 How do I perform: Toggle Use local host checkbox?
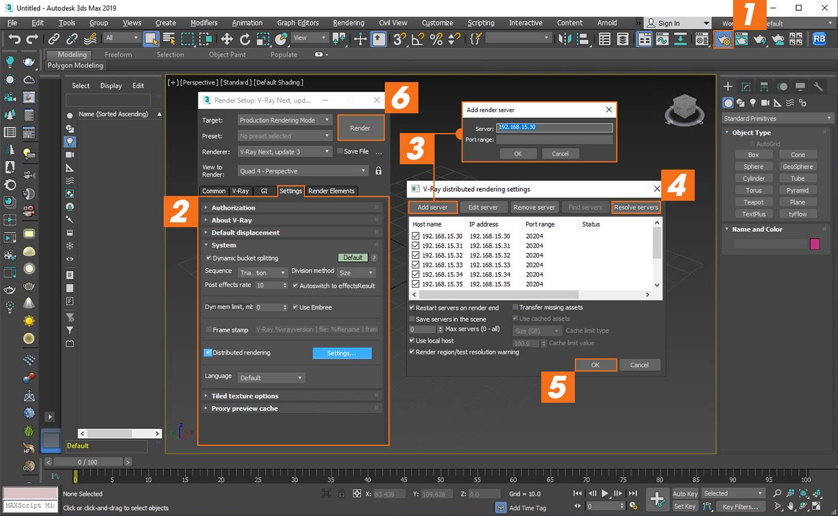point(412,340)
